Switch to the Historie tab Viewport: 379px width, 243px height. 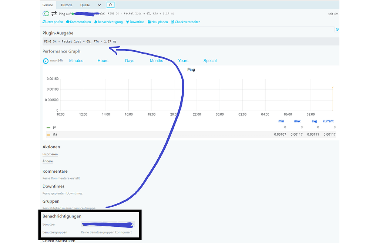pos(67,5)
